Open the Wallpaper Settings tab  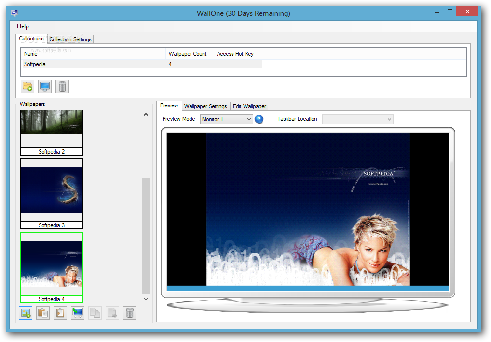coord(205,106)
